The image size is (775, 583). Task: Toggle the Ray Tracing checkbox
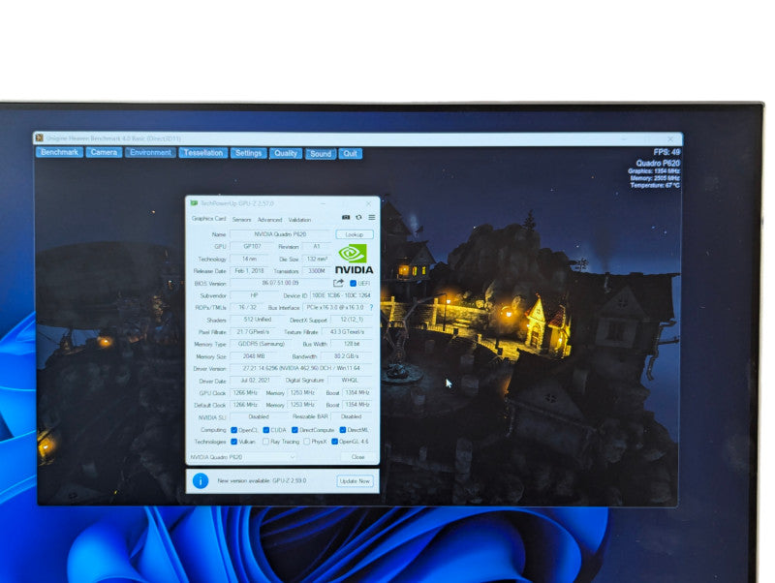click(x=265, y=442)
